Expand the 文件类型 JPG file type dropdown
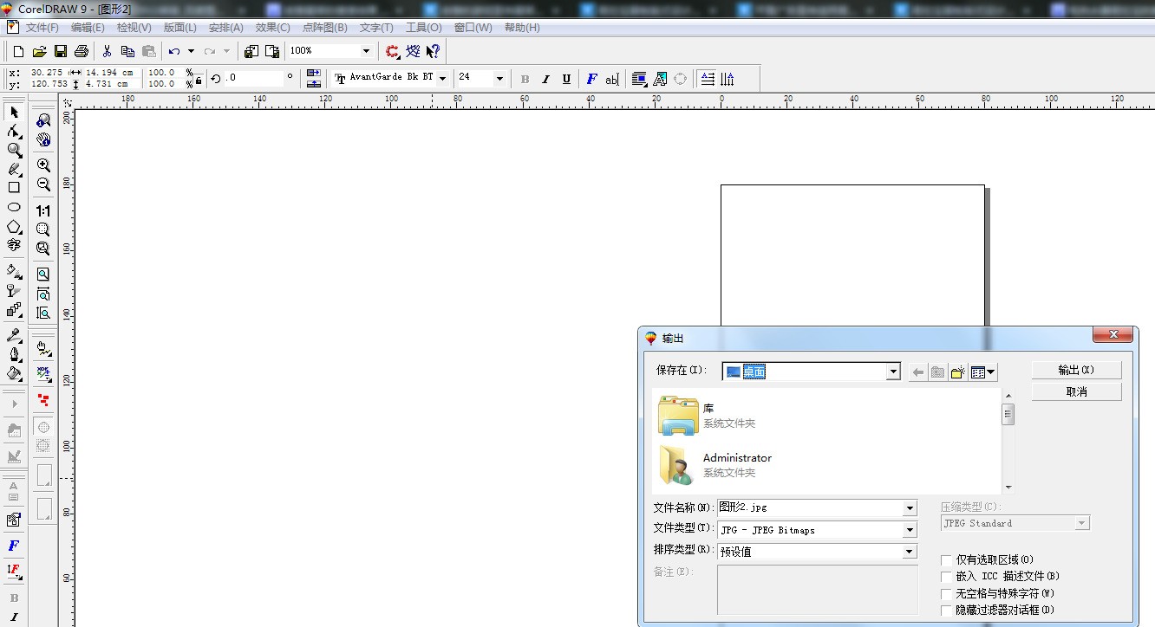 click(x=910, y=530)
